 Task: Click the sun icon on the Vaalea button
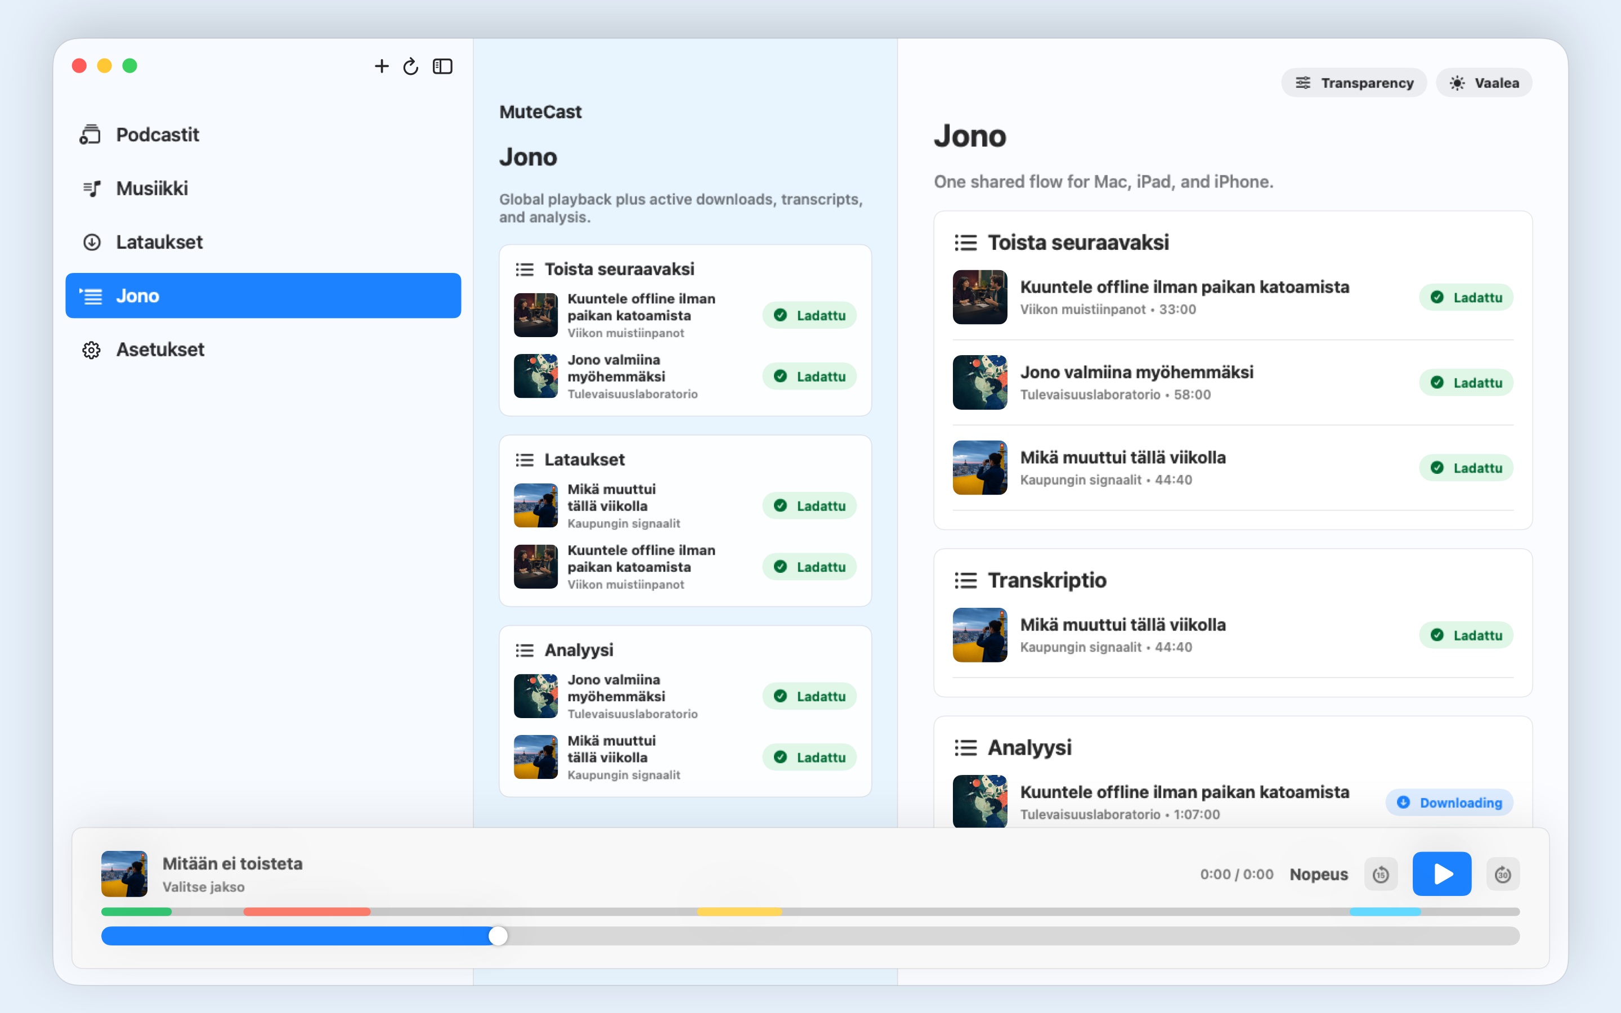click(1457, 83)
